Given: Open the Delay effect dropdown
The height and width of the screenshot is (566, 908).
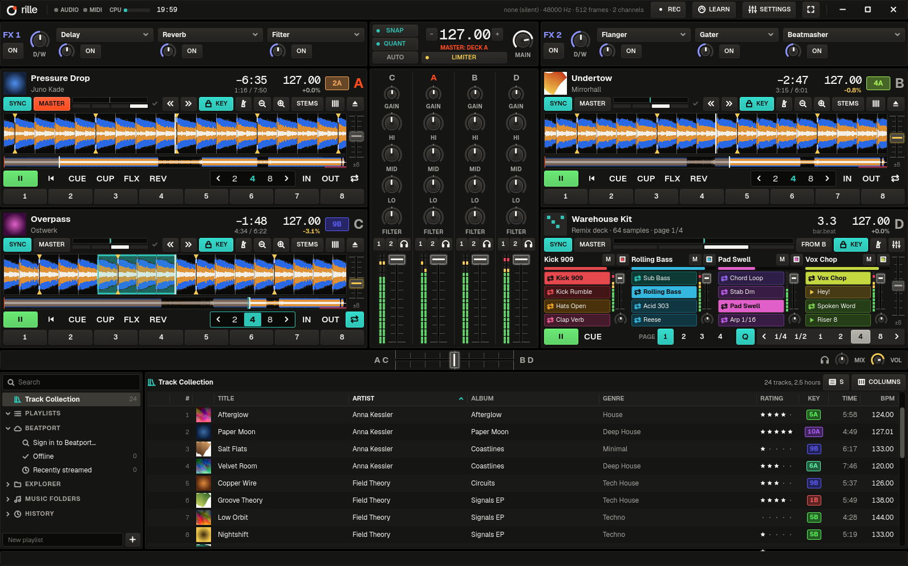Looking at the screenshot, I should point(104,35).
